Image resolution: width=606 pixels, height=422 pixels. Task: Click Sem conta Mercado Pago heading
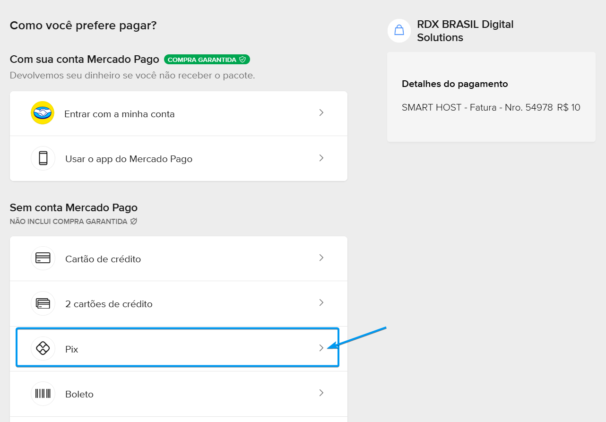point(74,207)
